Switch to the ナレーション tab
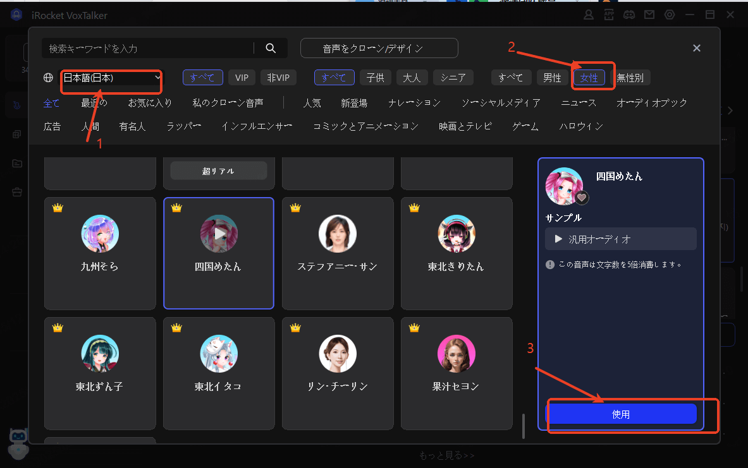This screenshot has height=468, width=748. [414, 103]
